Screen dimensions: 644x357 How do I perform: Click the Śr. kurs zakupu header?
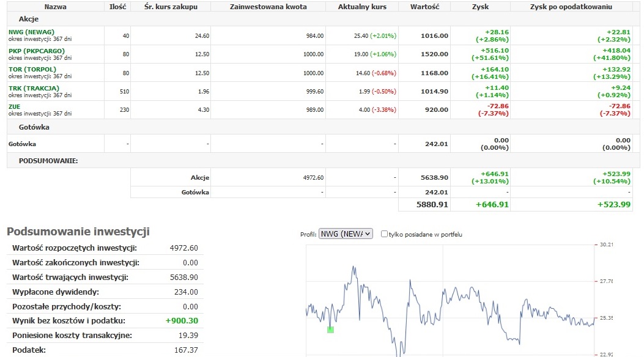pos(171,7)
